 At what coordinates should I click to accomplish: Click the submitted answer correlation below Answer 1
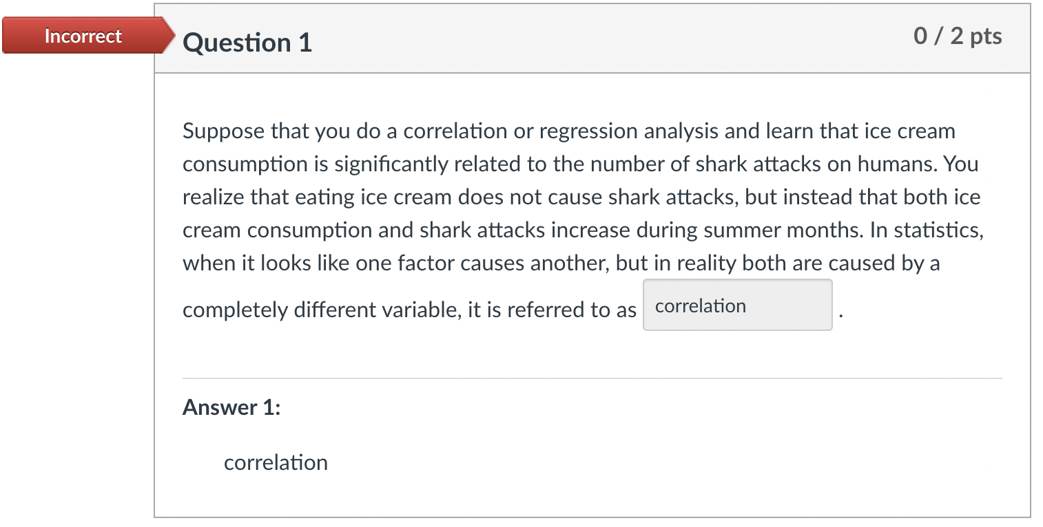275,462
